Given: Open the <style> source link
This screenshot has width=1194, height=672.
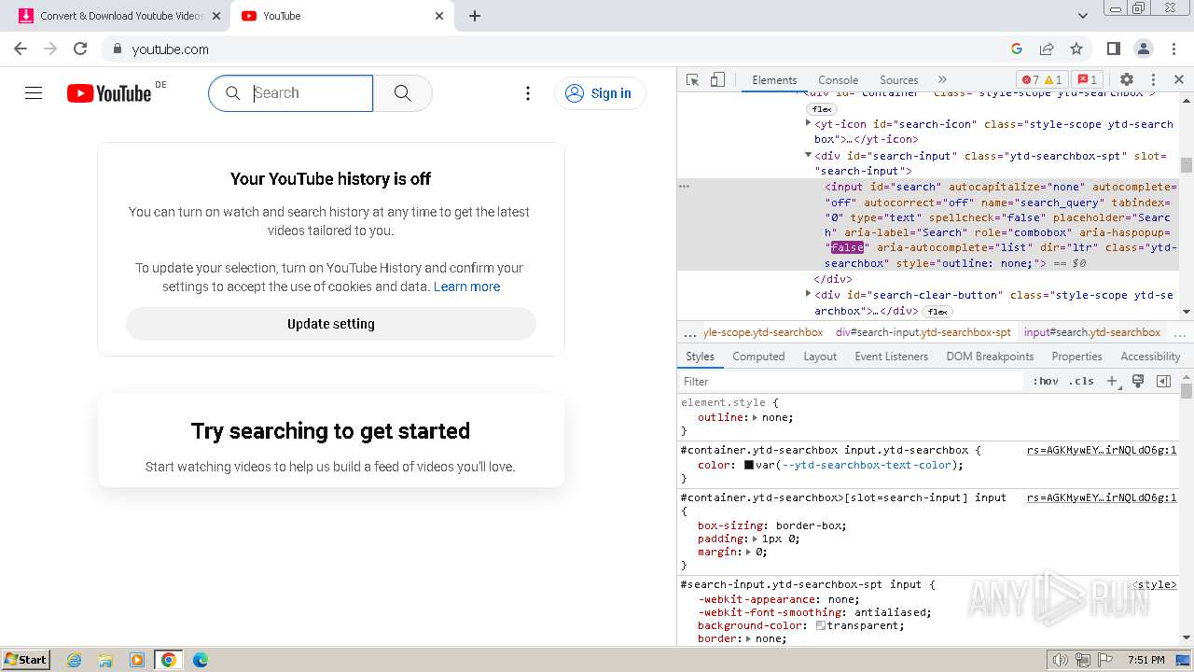Looking at the screenshot, I should tap(1155, 584).
